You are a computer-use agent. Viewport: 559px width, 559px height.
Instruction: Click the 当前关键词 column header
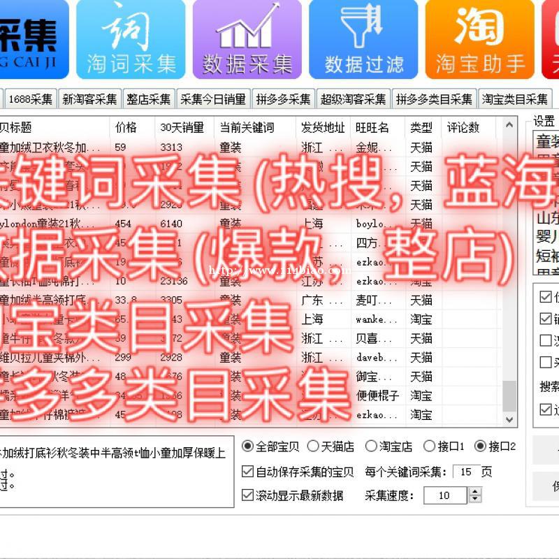(255, 127)
